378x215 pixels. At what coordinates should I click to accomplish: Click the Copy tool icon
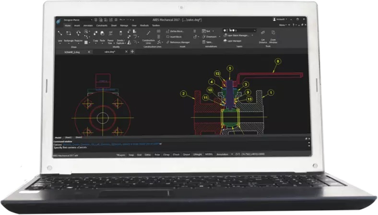tap(96, 33)
